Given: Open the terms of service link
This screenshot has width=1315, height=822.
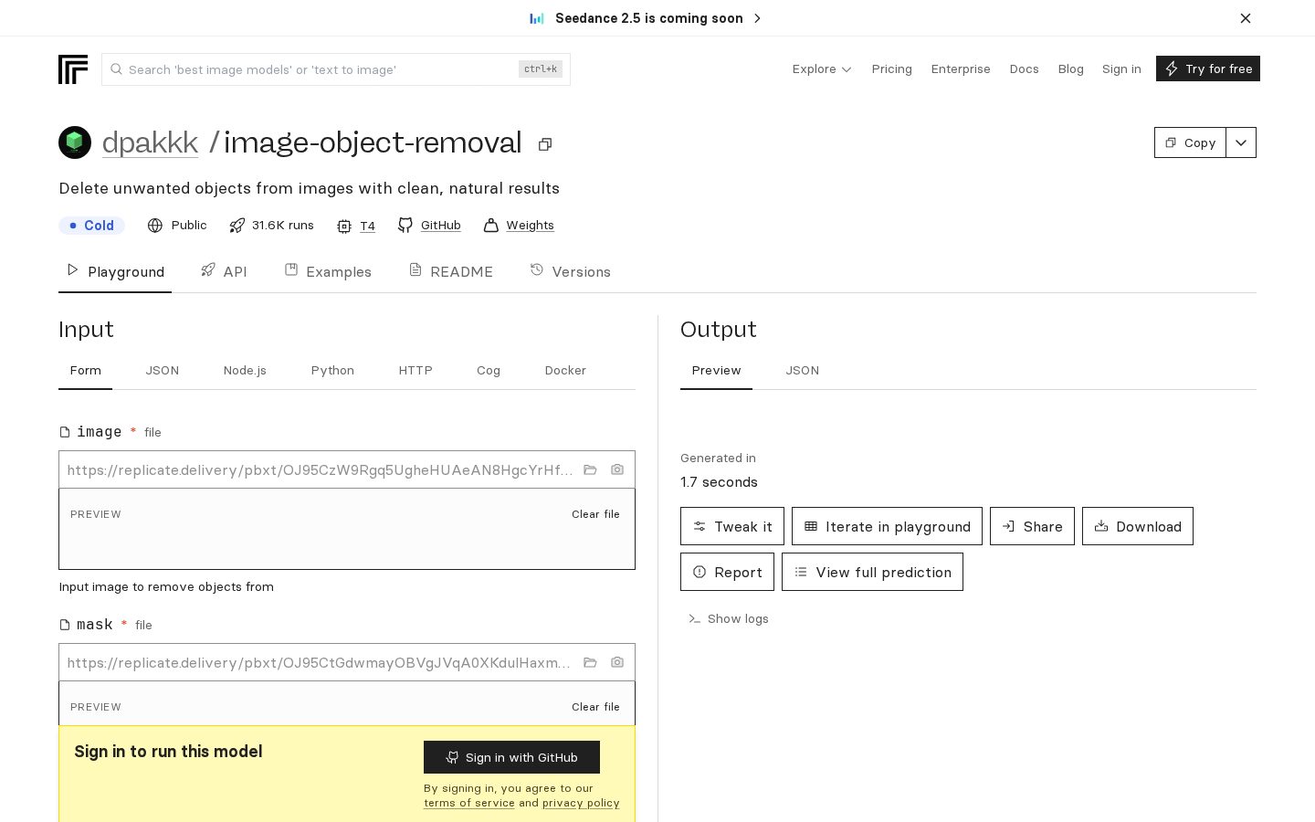Looking at the screenshot, I should pyautogui.click(x=469, y=803).
